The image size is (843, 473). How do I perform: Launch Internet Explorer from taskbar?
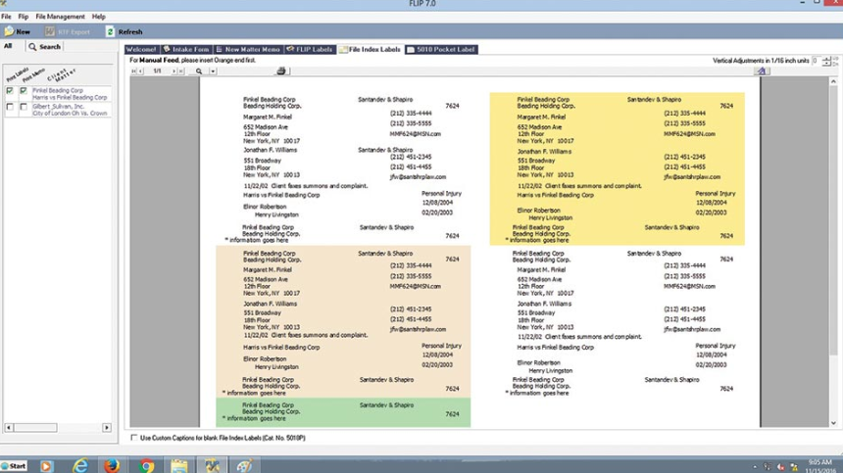click(80, 465)
